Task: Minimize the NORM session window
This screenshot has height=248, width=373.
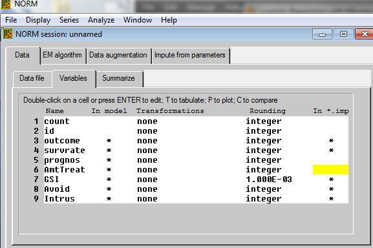Action: click(x=322, y=34)
